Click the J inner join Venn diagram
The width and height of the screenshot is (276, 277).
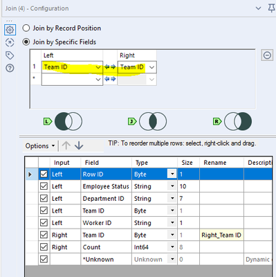[153, 121]
